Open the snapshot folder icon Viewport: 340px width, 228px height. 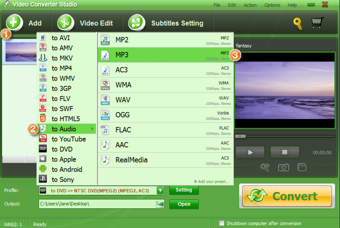click(302, 167)
